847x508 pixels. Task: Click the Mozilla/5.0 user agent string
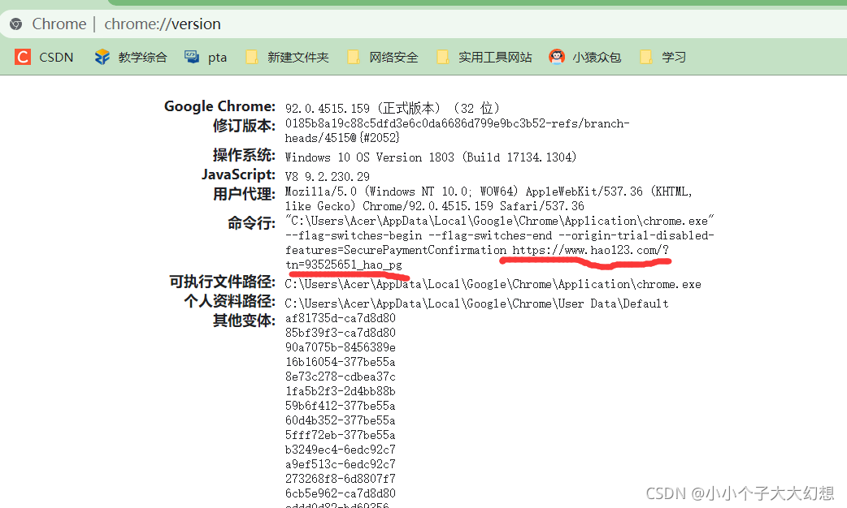coord(489,199)
